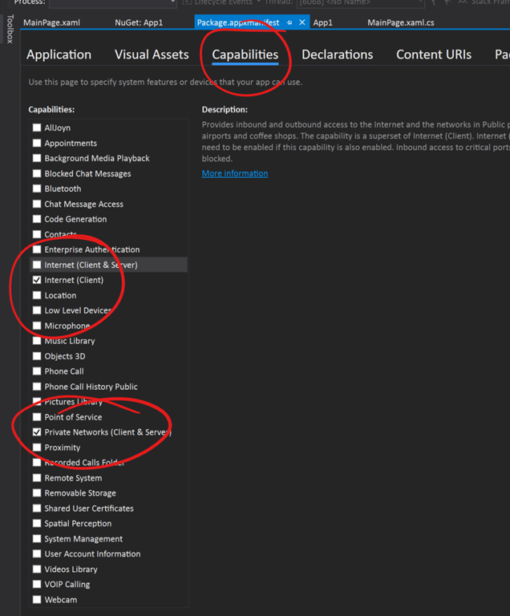Image resolution: width=510 pixels, height=616 pixels.
Task: Tick User Account Information
Action: 37,554
